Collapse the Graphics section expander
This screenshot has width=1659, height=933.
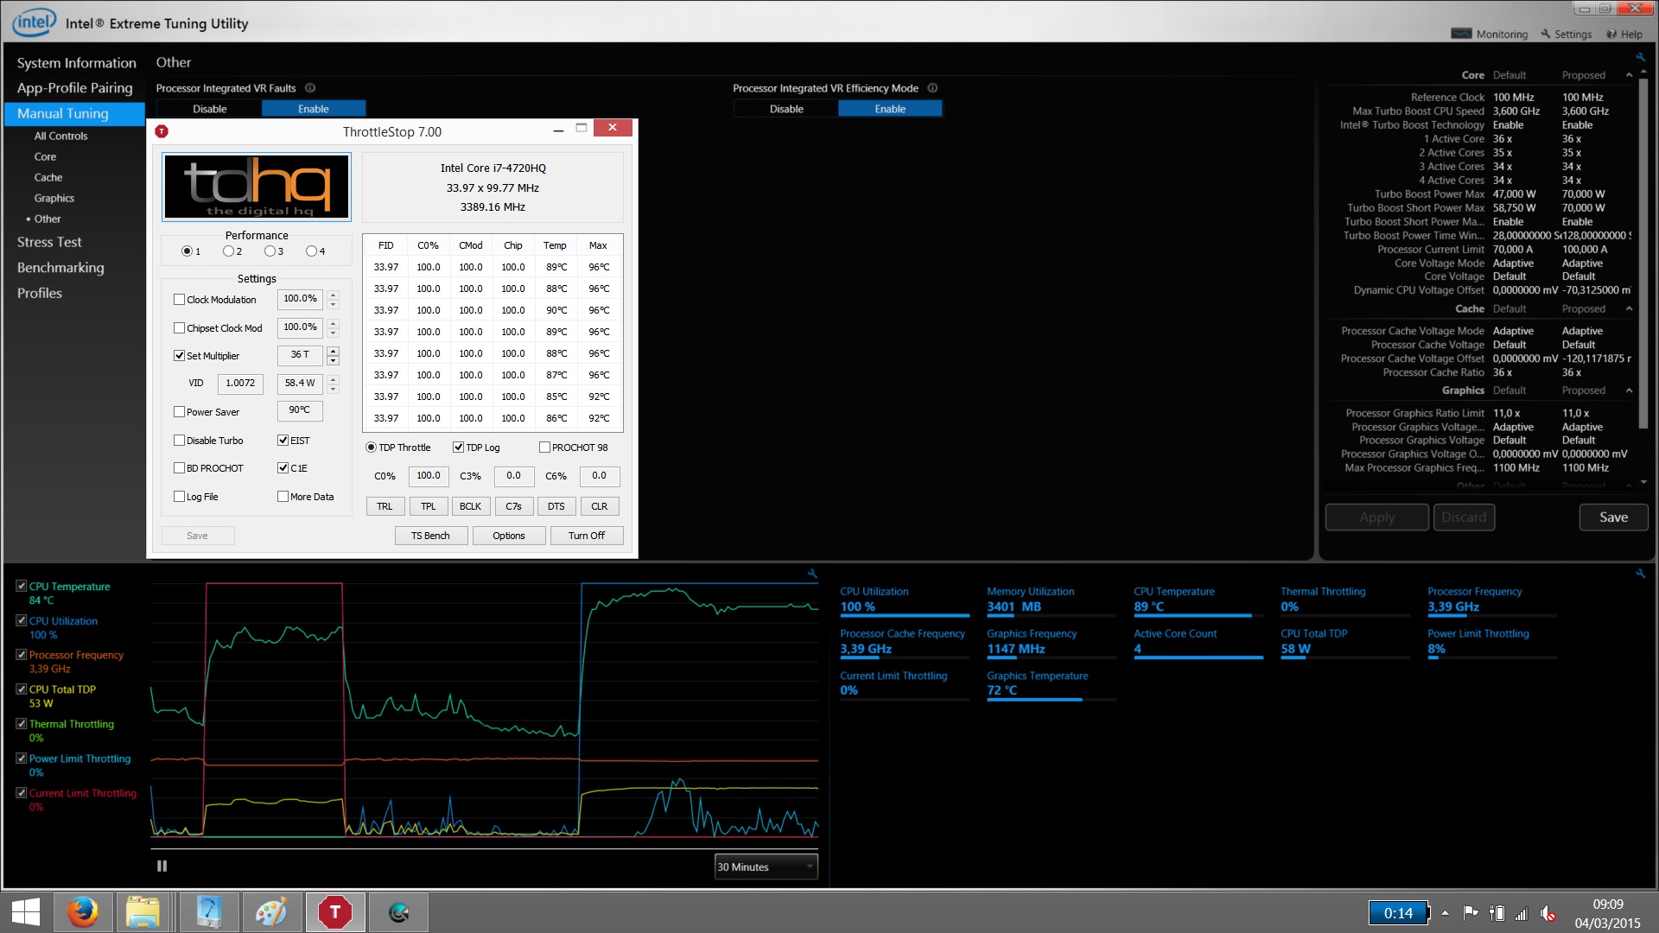[x=1629, y=390]
